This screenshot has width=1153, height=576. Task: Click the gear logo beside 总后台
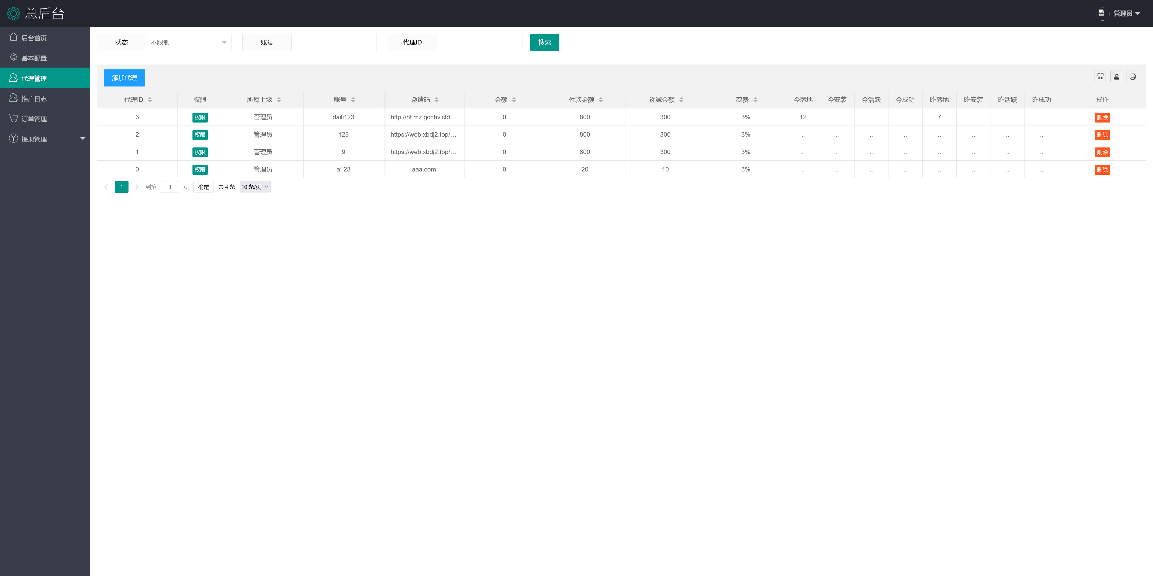pos(14,14)
